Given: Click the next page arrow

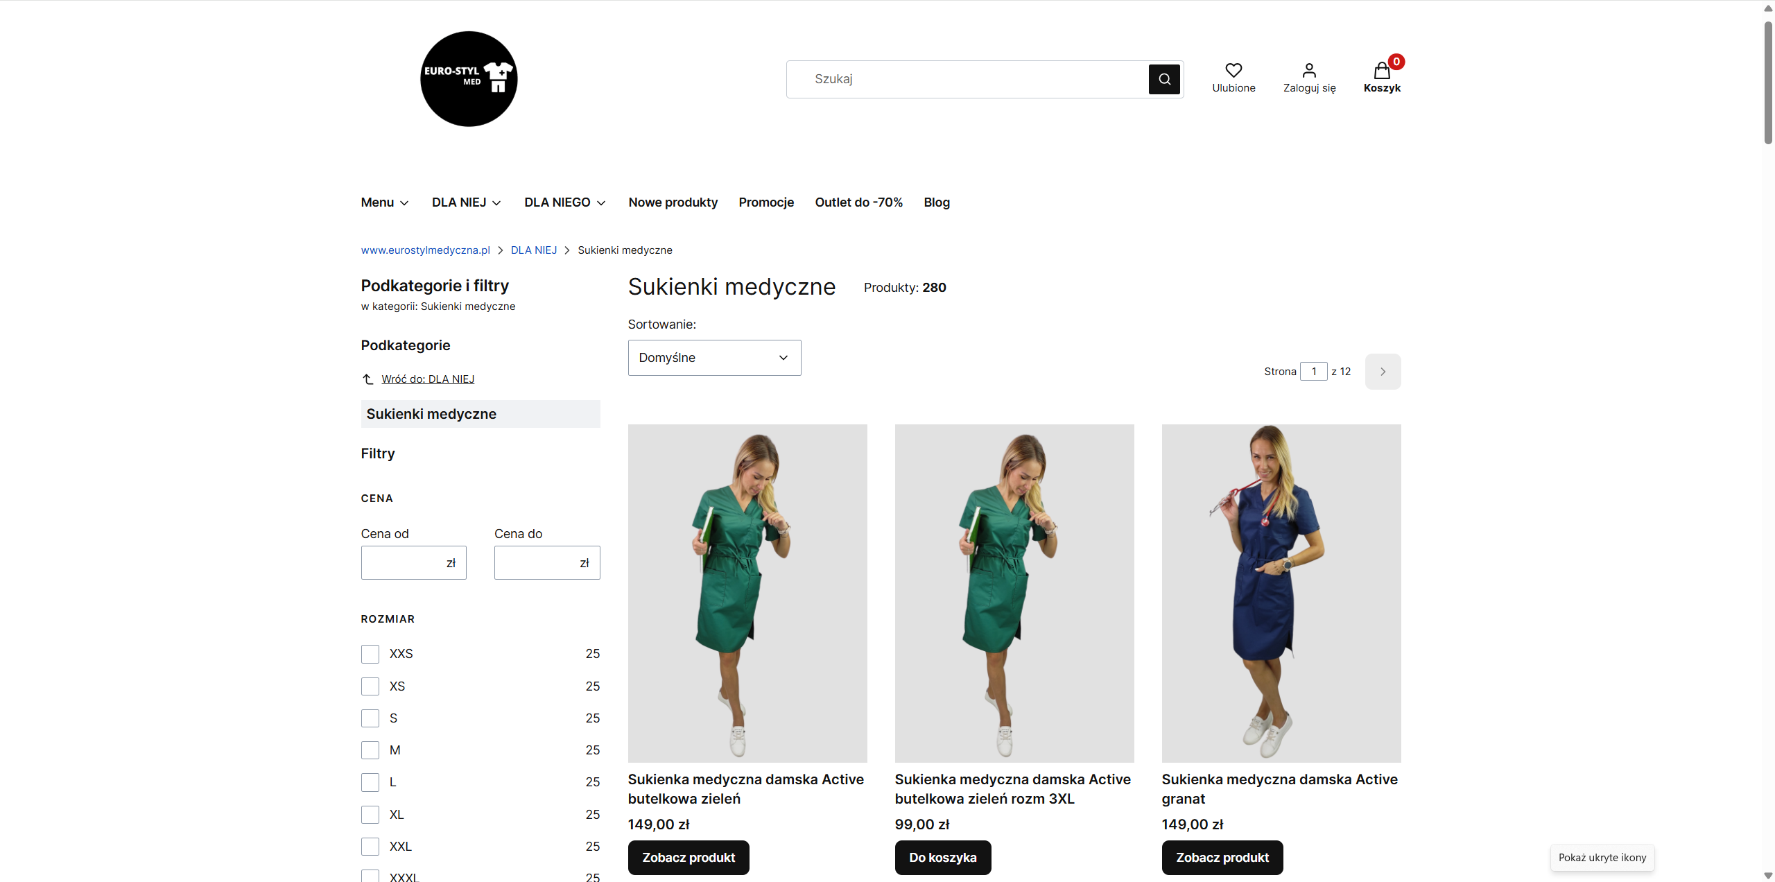Looking at the screenshot, I should pos(1383,371).
